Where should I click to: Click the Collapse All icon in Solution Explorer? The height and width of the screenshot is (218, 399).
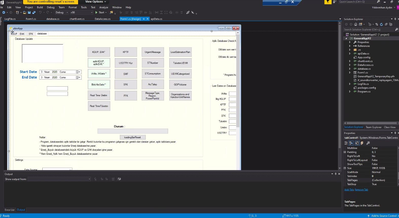coord(386,24)
